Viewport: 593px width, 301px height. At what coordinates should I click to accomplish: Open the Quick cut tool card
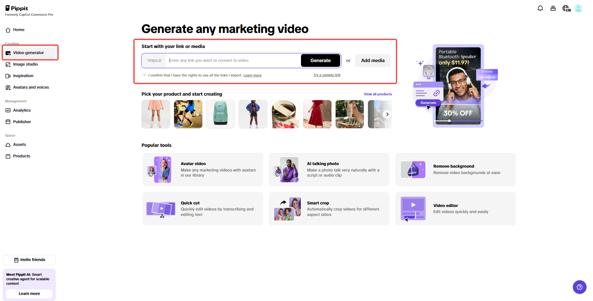click(203, 209)
